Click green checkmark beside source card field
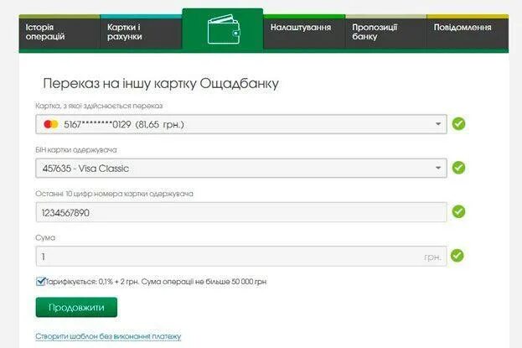Screen dimensions: 522x348 tap(458, 124)
